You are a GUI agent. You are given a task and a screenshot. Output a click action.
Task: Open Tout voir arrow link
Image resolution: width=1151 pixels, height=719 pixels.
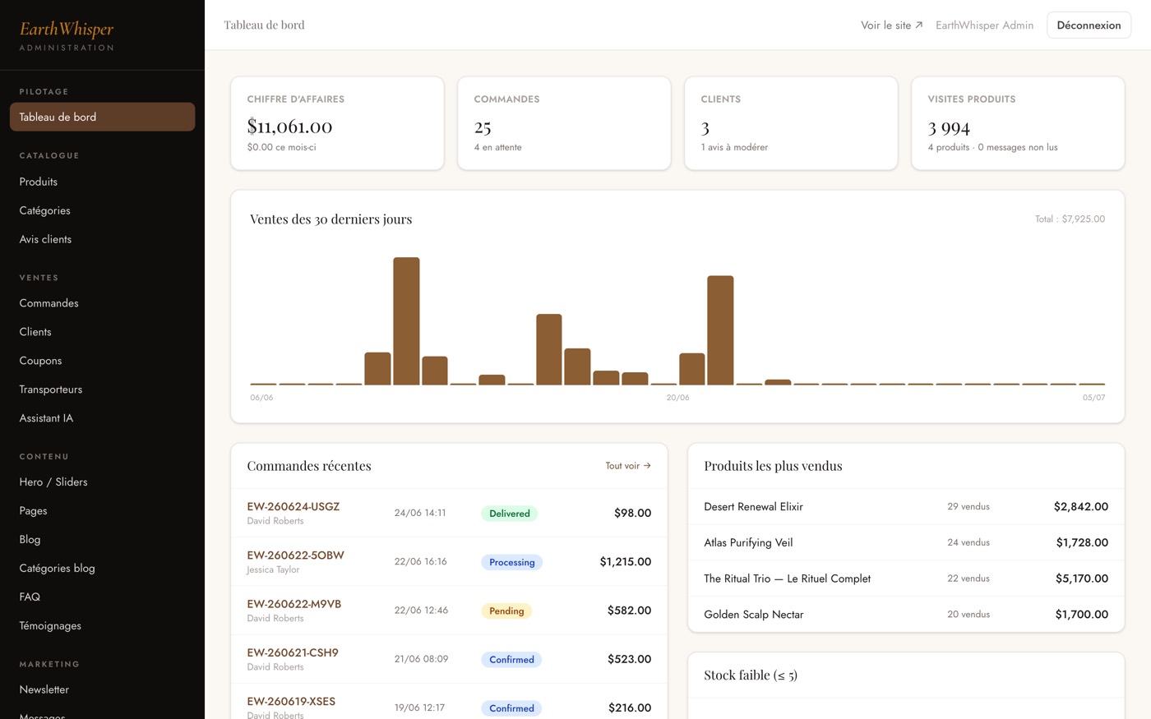[628, 466]
